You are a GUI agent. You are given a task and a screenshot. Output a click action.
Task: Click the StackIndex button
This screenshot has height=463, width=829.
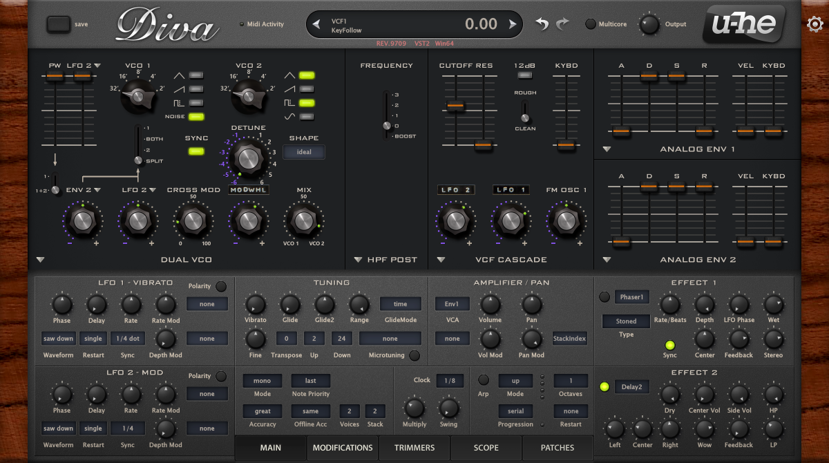[x=569, y=339]
